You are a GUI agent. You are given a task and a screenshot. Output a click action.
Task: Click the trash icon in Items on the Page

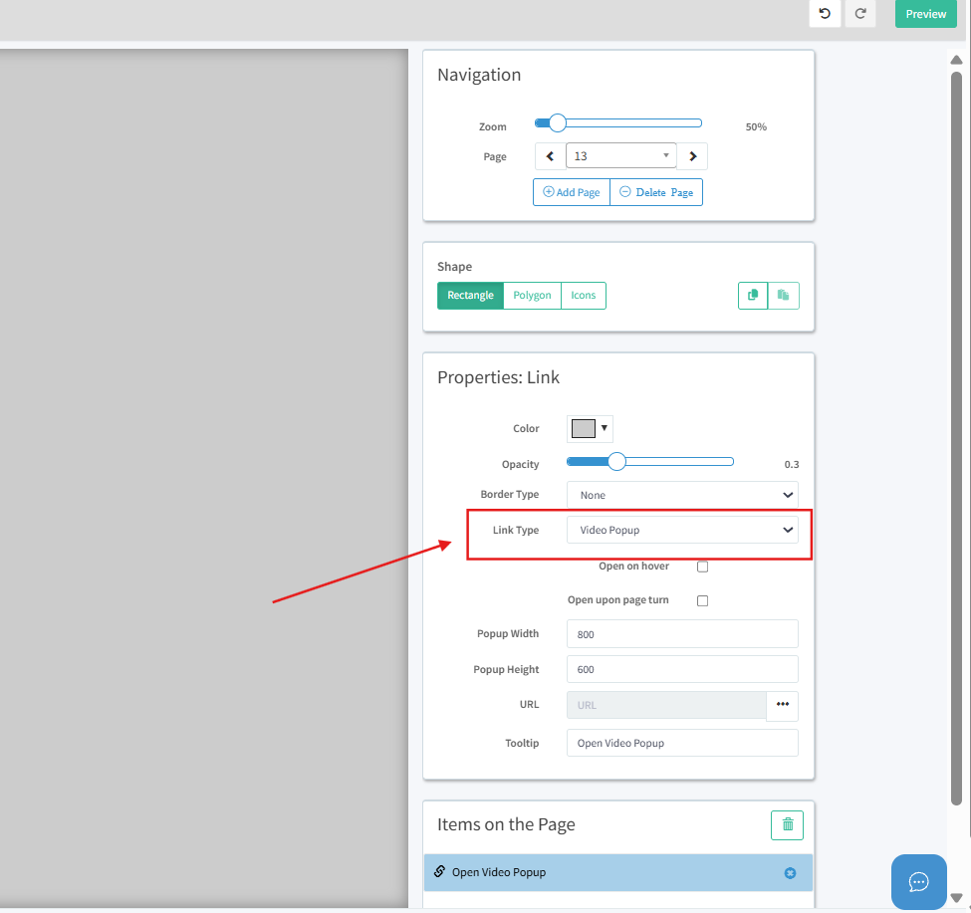tap(787, 824)
